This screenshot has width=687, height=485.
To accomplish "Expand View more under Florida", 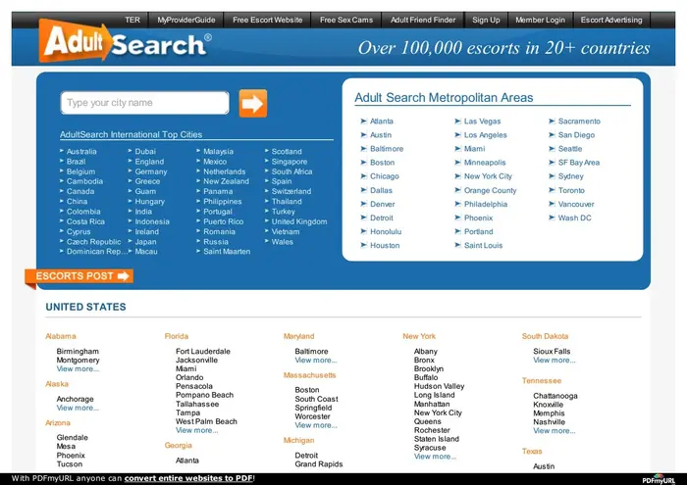I will tap(196, 430).
